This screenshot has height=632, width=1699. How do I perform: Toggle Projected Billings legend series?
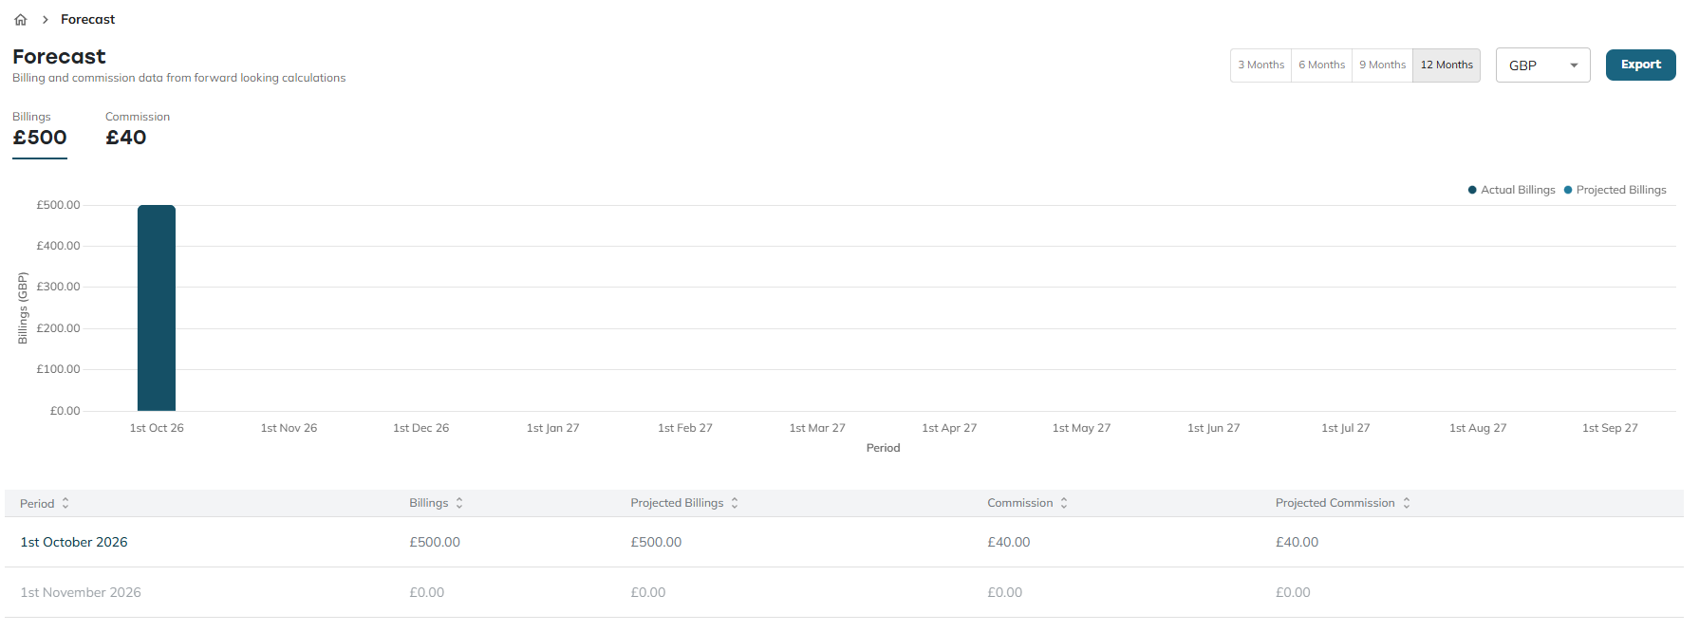pos(1615,190)
